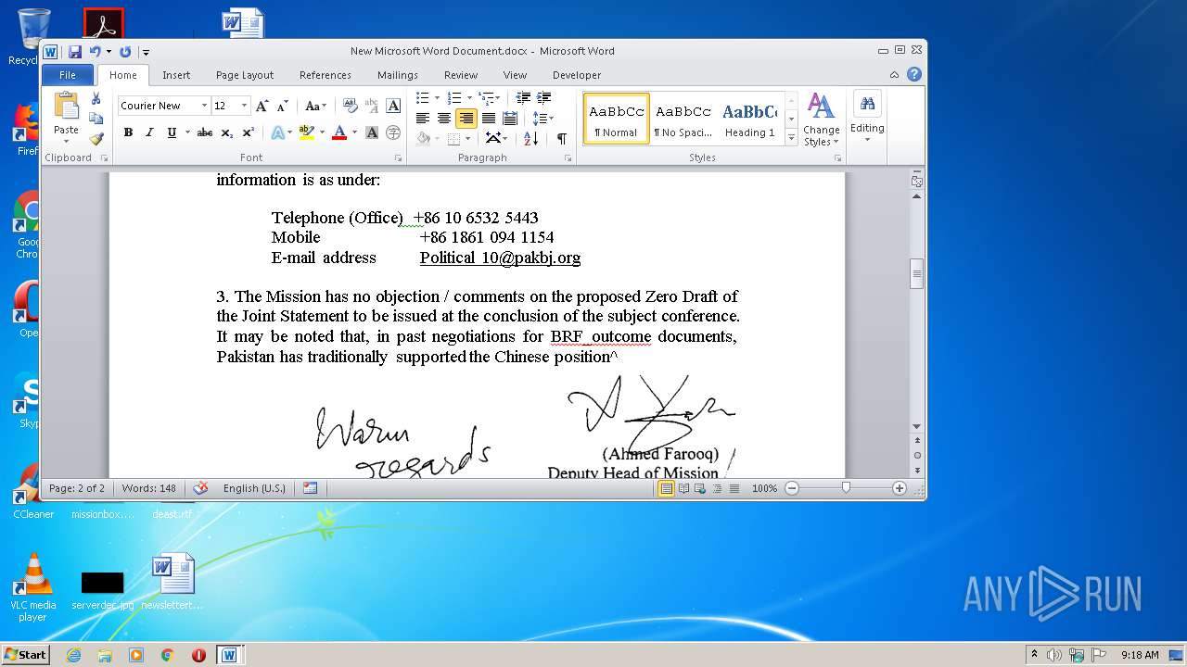
Task: Click the Sort icon in Paragraph group
Action: 530,138
